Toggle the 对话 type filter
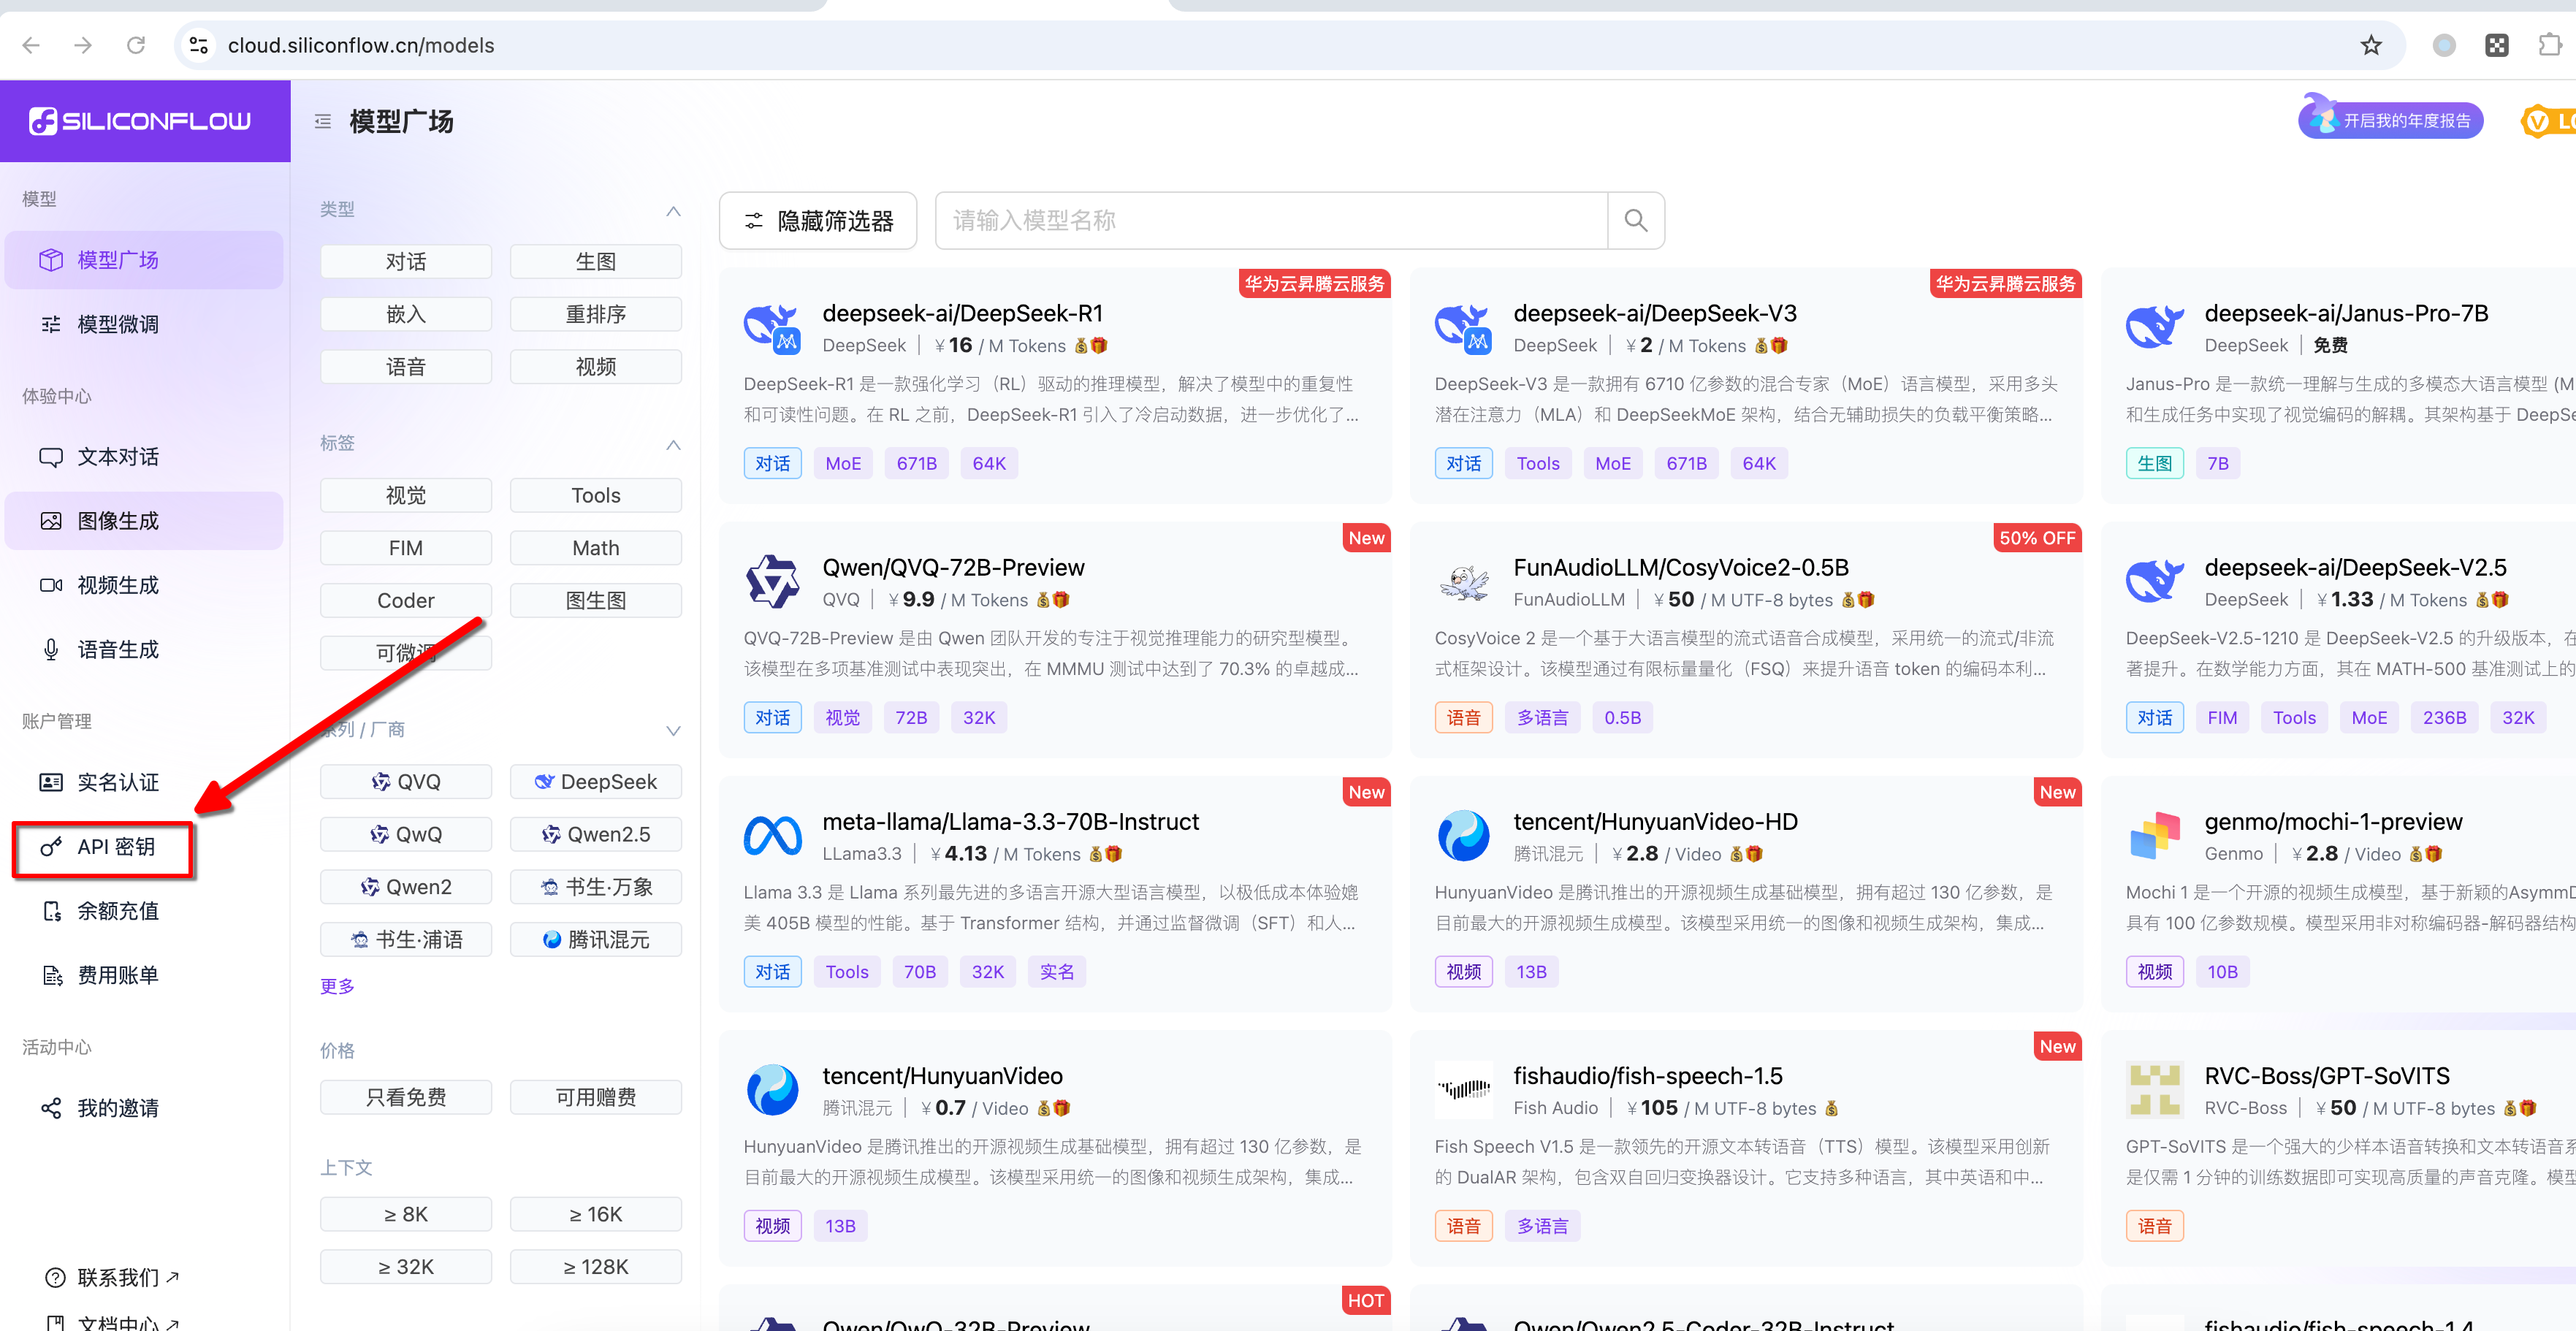The image size is (2576, 1331). pos(405,262)
